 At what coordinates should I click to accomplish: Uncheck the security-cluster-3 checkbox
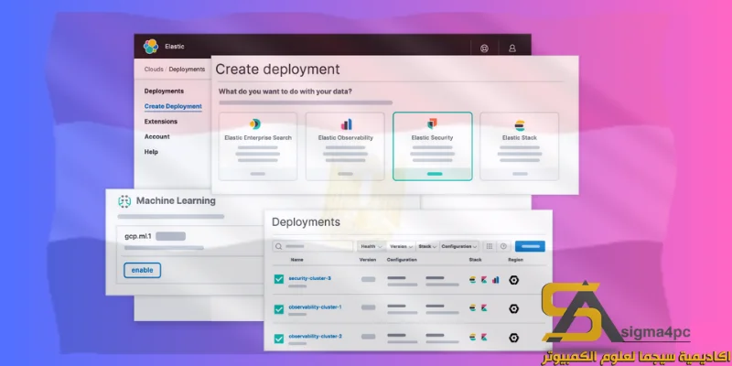click(279, 279)
